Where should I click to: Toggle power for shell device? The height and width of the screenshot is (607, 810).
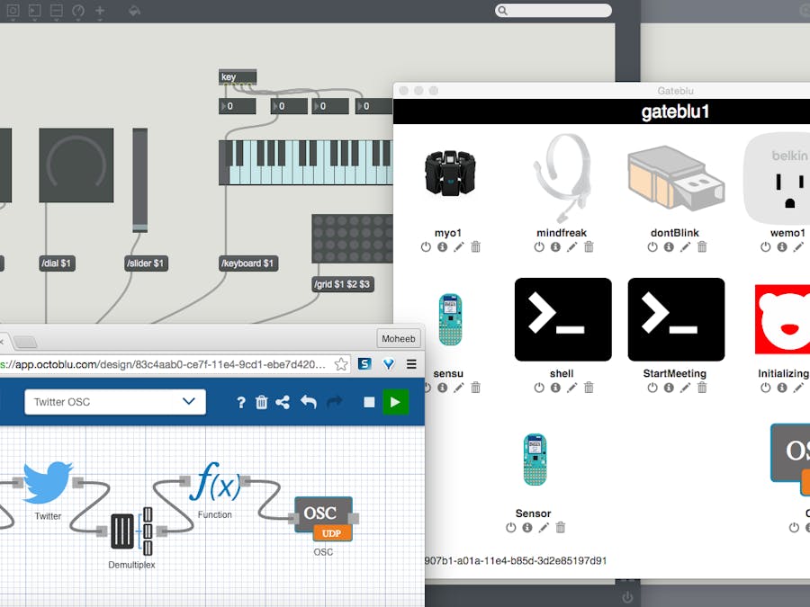tap(539, 388)
